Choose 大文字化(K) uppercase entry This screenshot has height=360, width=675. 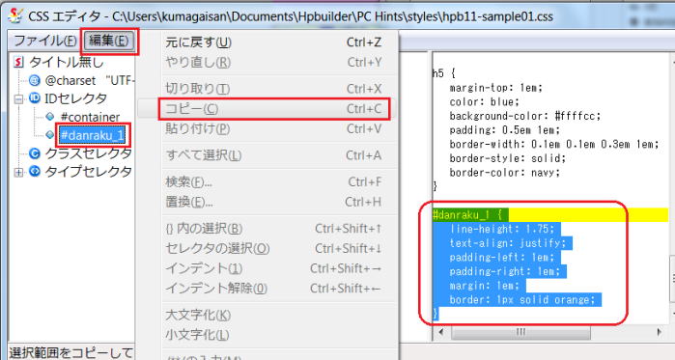(273, 315)
